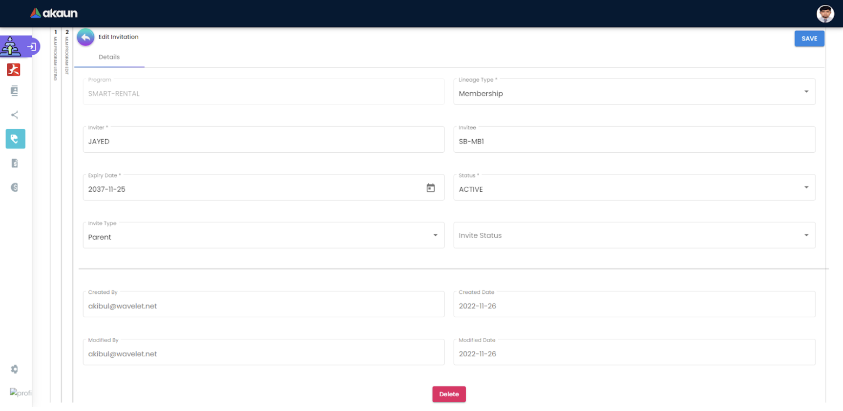Open the settings gear in the sidebar
This screenshot has height=411, width=843.
point(15,369)
